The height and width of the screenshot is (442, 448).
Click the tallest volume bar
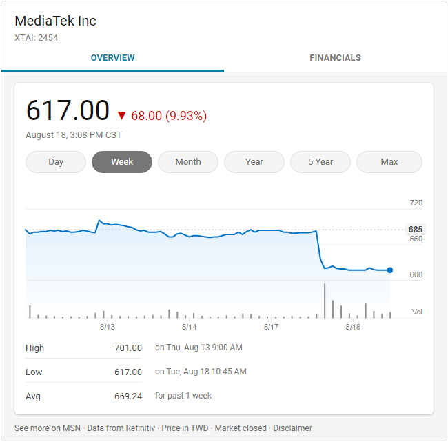pyautogui.click(x=325, y=301)
